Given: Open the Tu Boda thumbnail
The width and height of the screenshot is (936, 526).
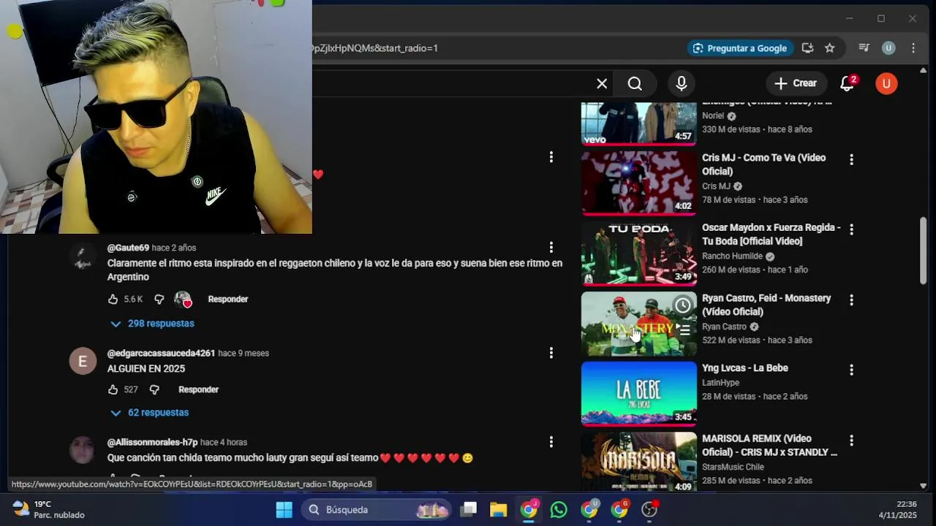Looking at the screenshot, I should coord(639,253).
